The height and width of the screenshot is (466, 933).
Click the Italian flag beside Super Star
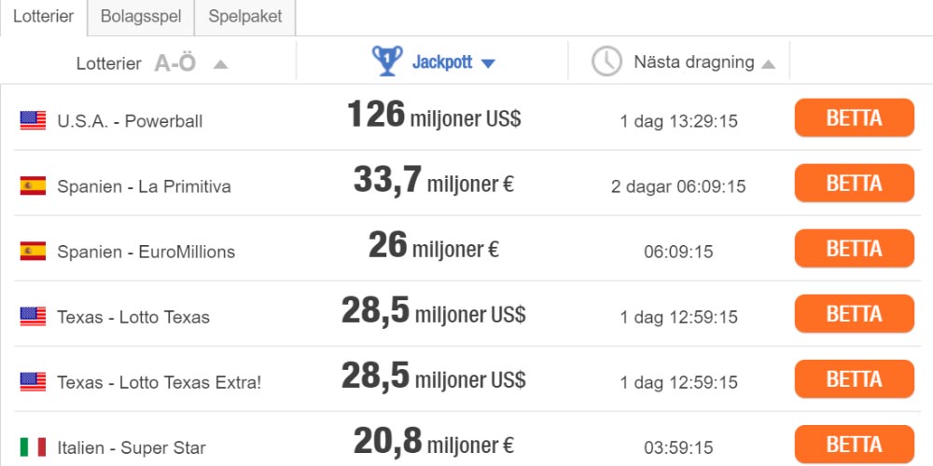[x=33, y=446]
